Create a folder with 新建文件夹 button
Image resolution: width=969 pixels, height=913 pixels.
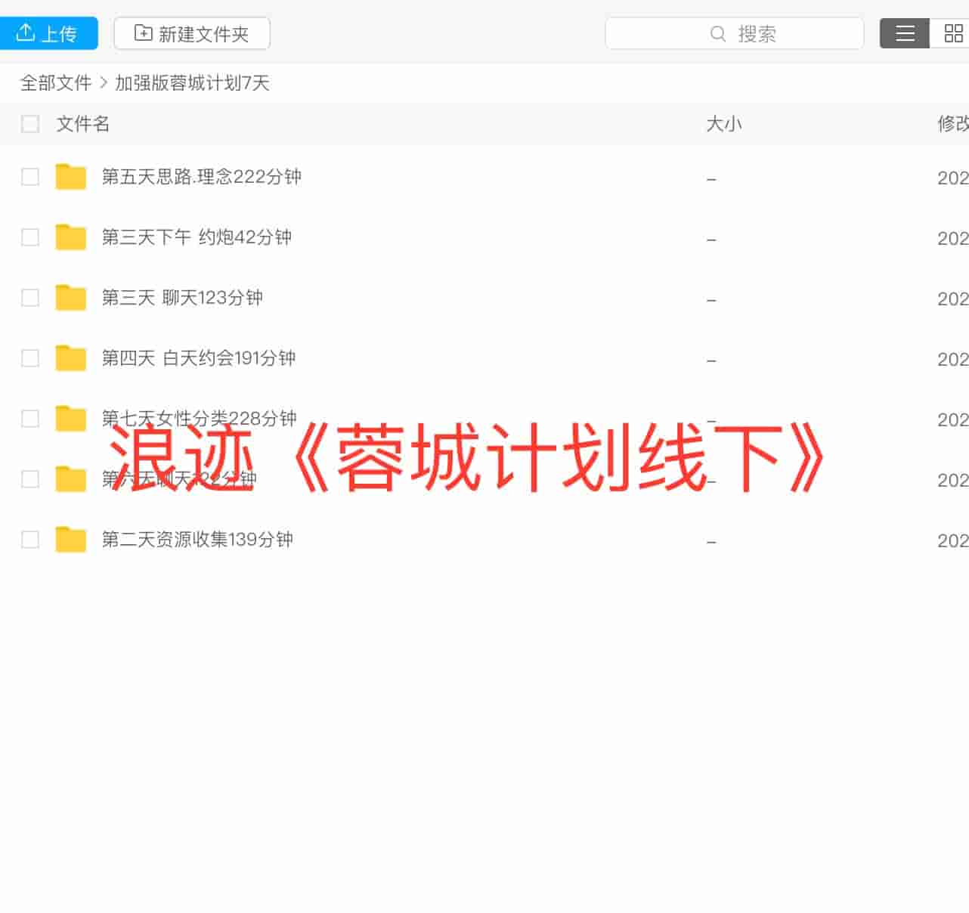[x=192, y=33]
